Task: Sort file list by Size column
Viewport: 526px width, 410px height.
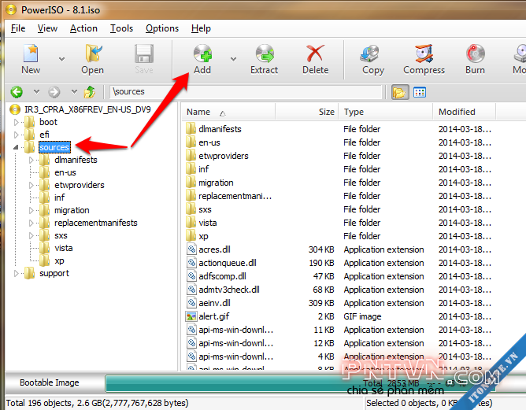Action: [306, 112]
